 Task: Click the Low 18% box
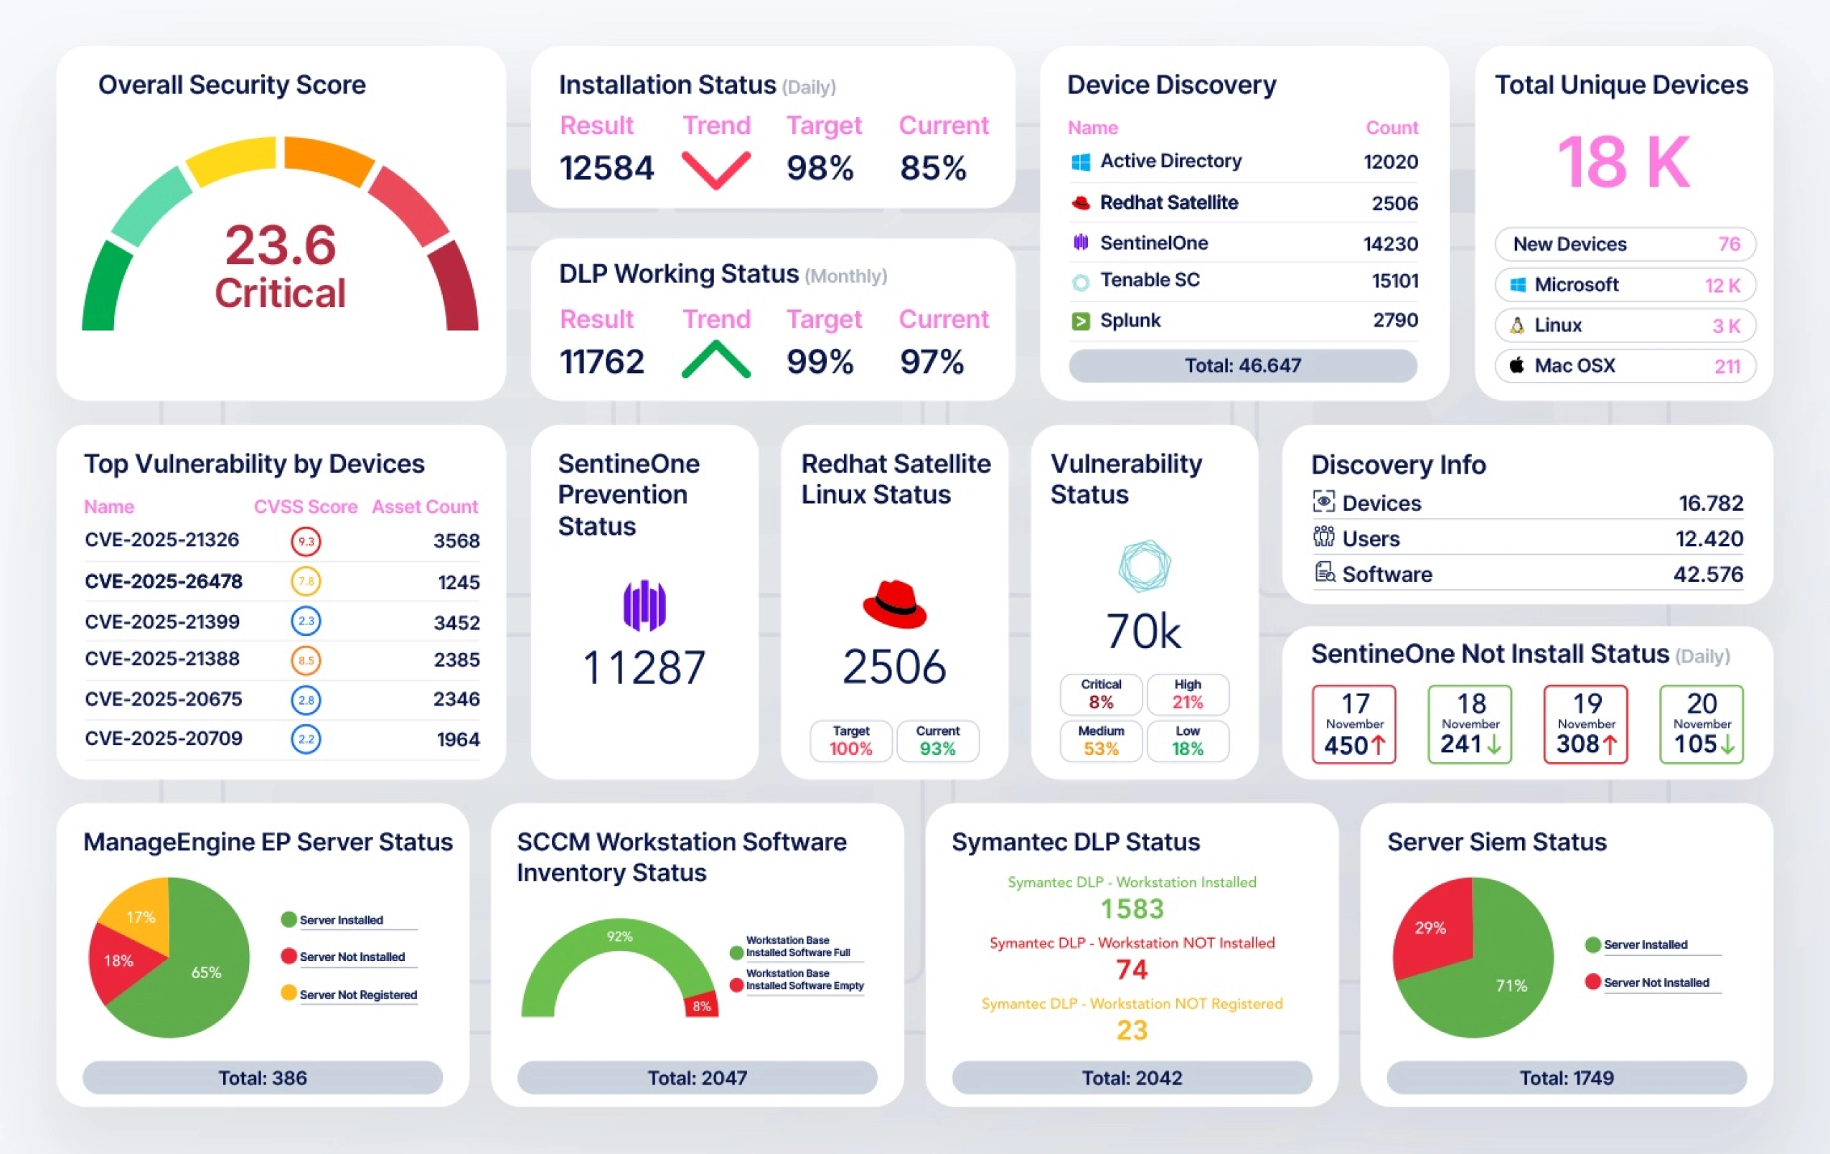[1188, 741]
